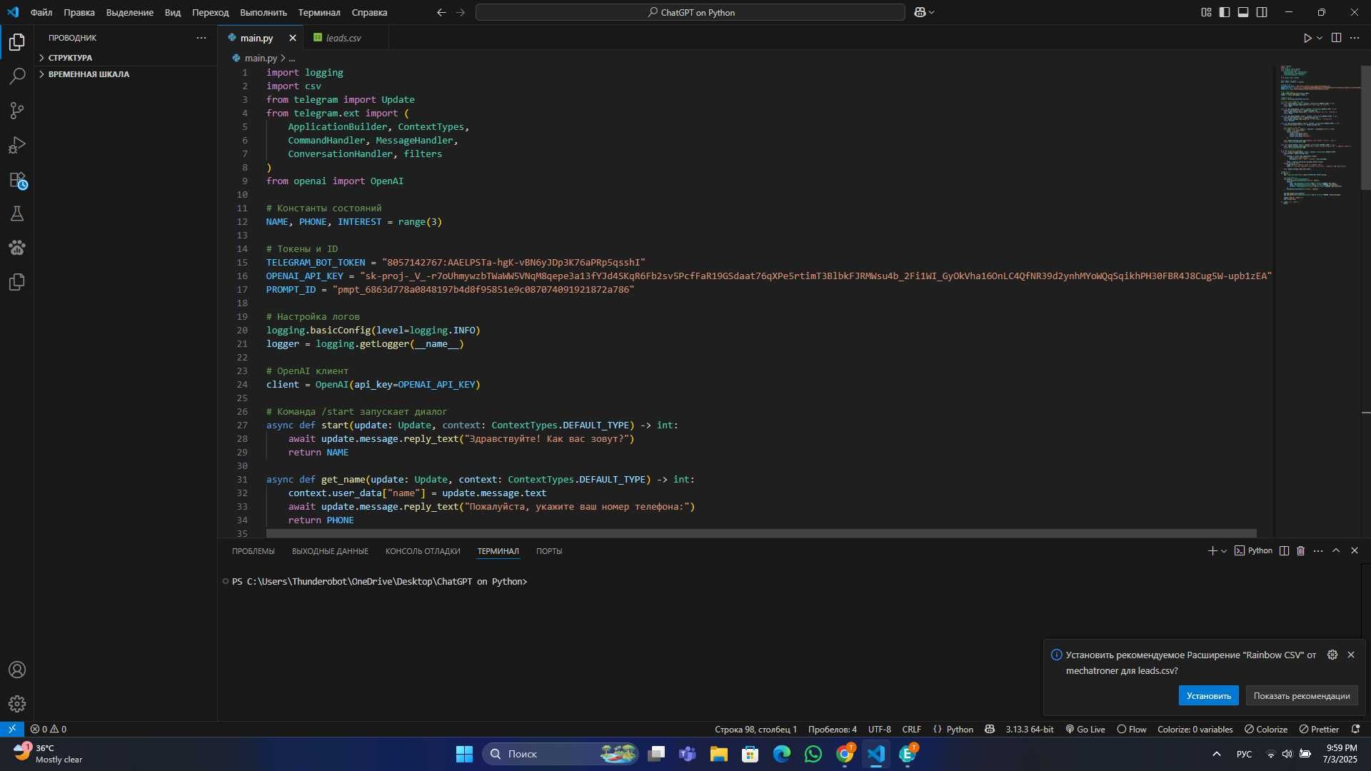
Task: Open the Explorer view in activity bar
Action: click(x=17, y=42)
